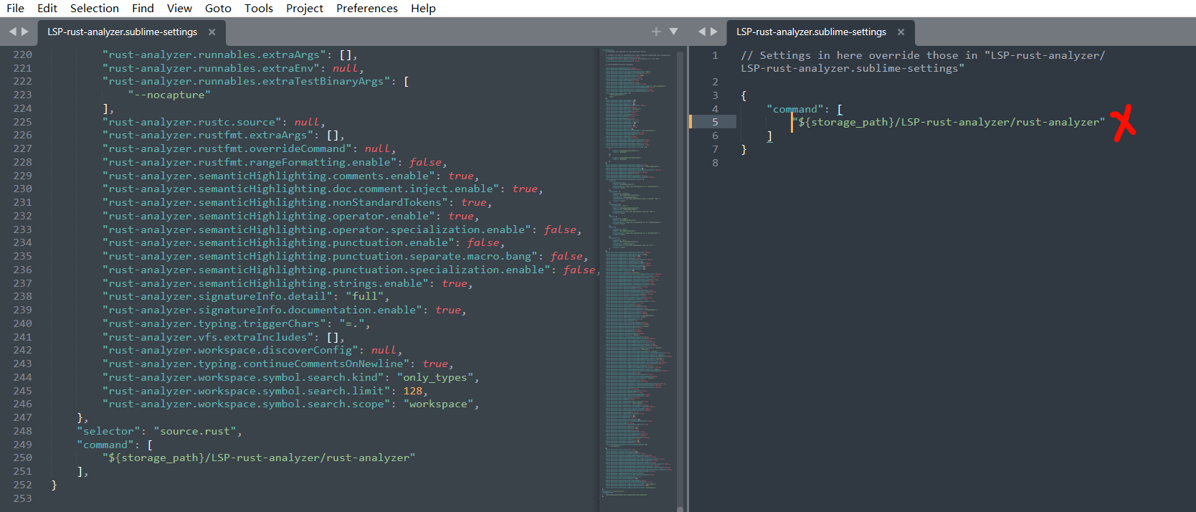This screenshot has height=512, width=1196.
Task: Click line number 248 in the left gutter
Action: [x=23, y=431]
